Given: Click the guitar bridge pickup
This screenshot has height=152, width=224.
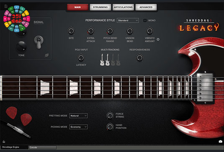Looking at the screenshot, I should click(x=205, y=87).
